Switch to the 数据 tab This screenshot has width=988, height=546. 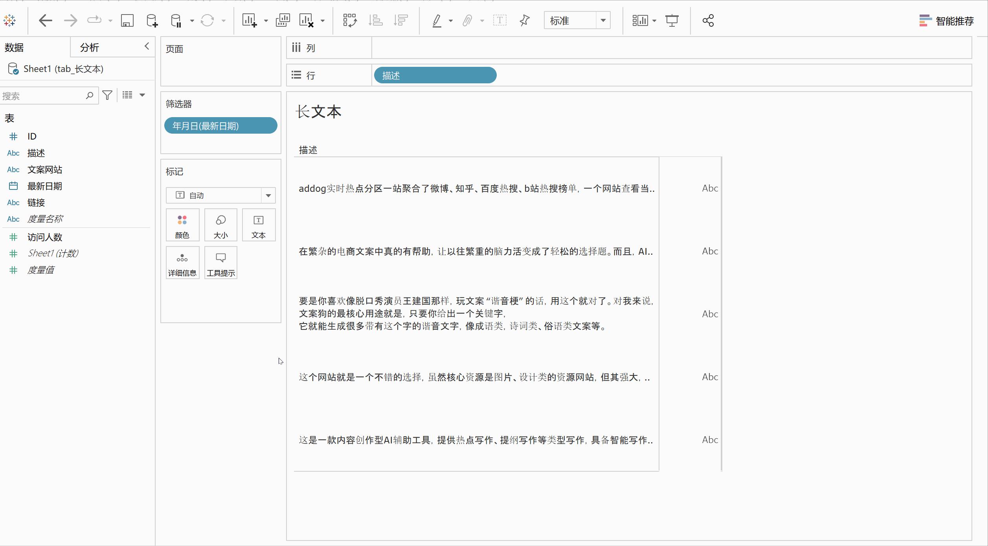coord(15,48)
